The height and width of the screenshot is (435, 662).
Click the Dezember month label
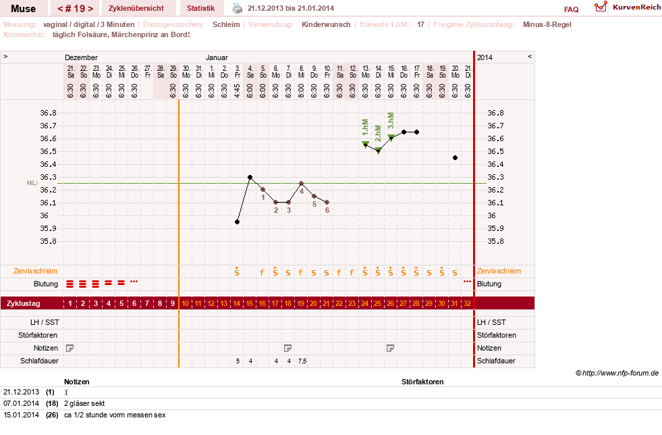(81, 57)
